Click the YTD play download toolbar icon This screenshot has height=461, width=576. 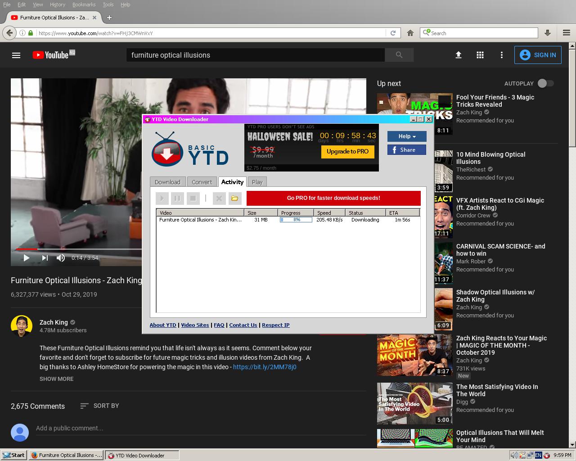162,198
